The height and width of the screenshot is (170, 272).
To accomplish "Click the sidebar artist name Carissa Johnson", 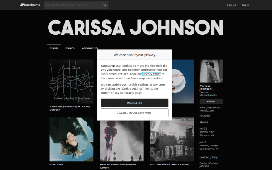I will tap(205, 87).
